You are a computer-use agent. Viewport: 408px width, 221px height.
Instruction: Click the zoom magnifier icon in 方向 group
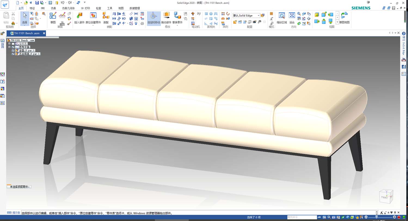click(299, 14)
